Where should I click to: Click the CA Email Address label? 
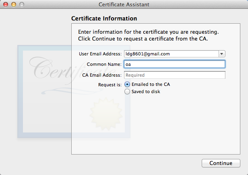(101, 75)
